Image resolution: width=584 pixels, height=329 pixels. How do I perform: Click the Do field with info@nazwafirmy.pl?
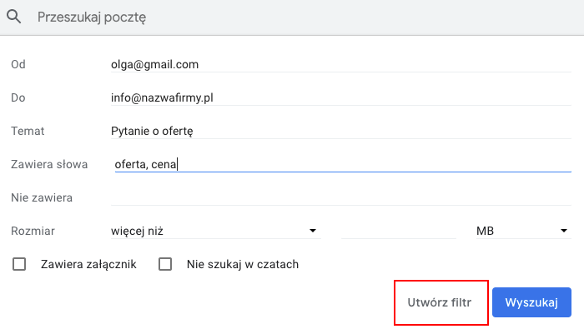point(340,97)
